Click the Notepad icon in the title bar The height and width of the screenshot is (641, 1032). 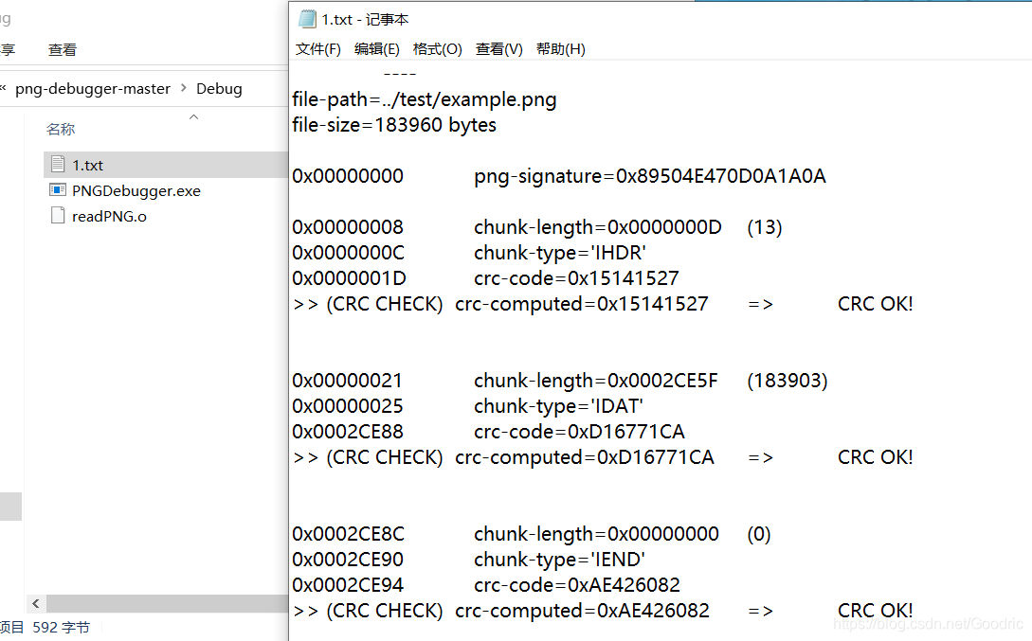(x=307, y=19)
